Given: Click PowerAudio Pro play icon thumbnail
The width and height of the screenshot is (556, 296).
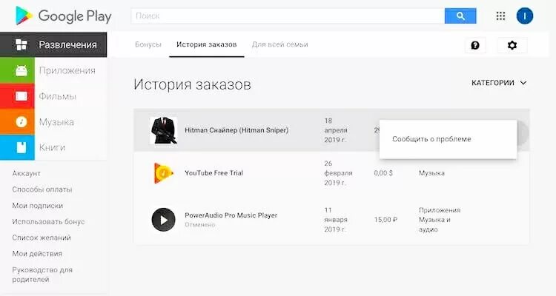Looking at the screenshot, I should click(x=164, y=220).
